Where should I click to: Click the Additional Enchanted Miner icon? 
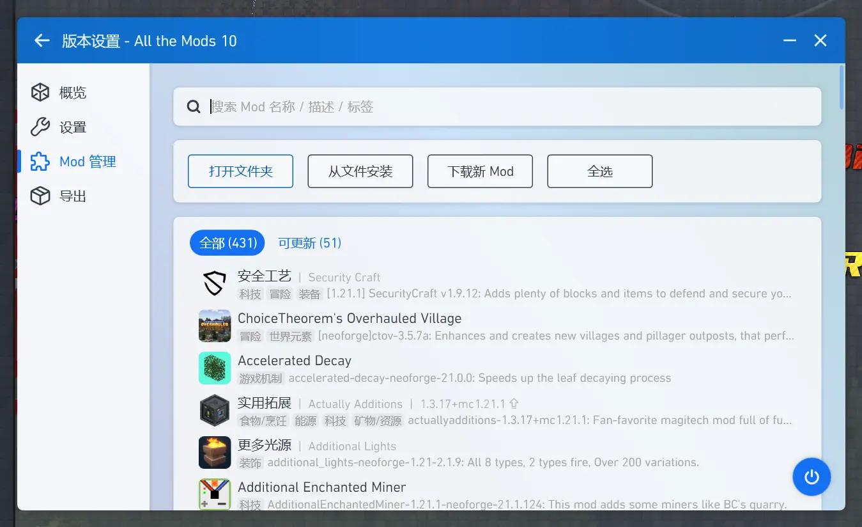click(215, 494)
